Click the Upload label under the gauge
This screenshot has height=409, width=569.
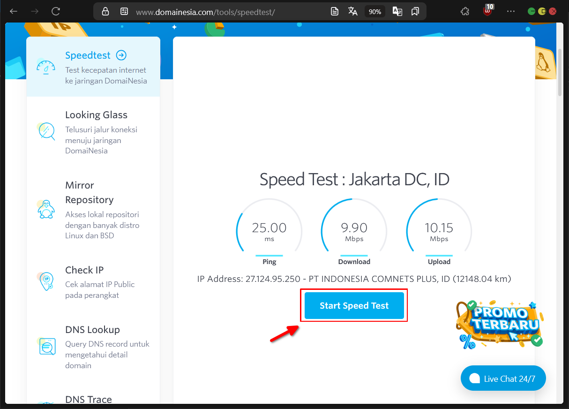[x=439, y=262]
